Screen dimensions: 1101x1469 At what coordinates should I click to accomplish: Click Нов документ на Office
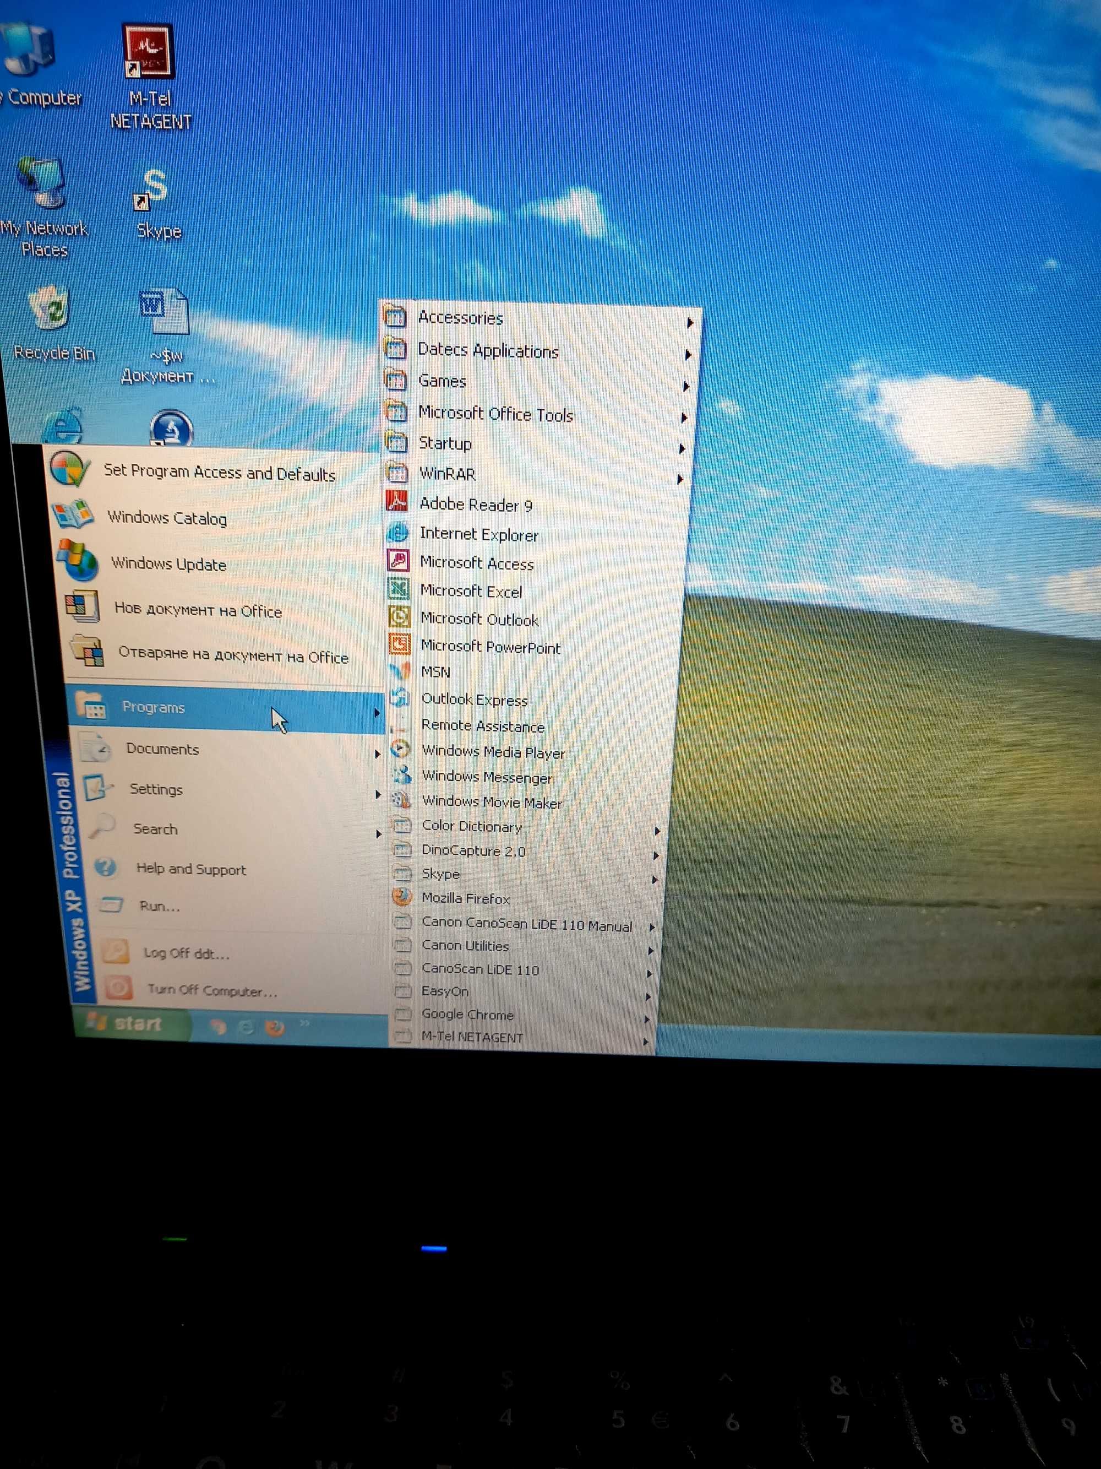[x=198, y=610]
